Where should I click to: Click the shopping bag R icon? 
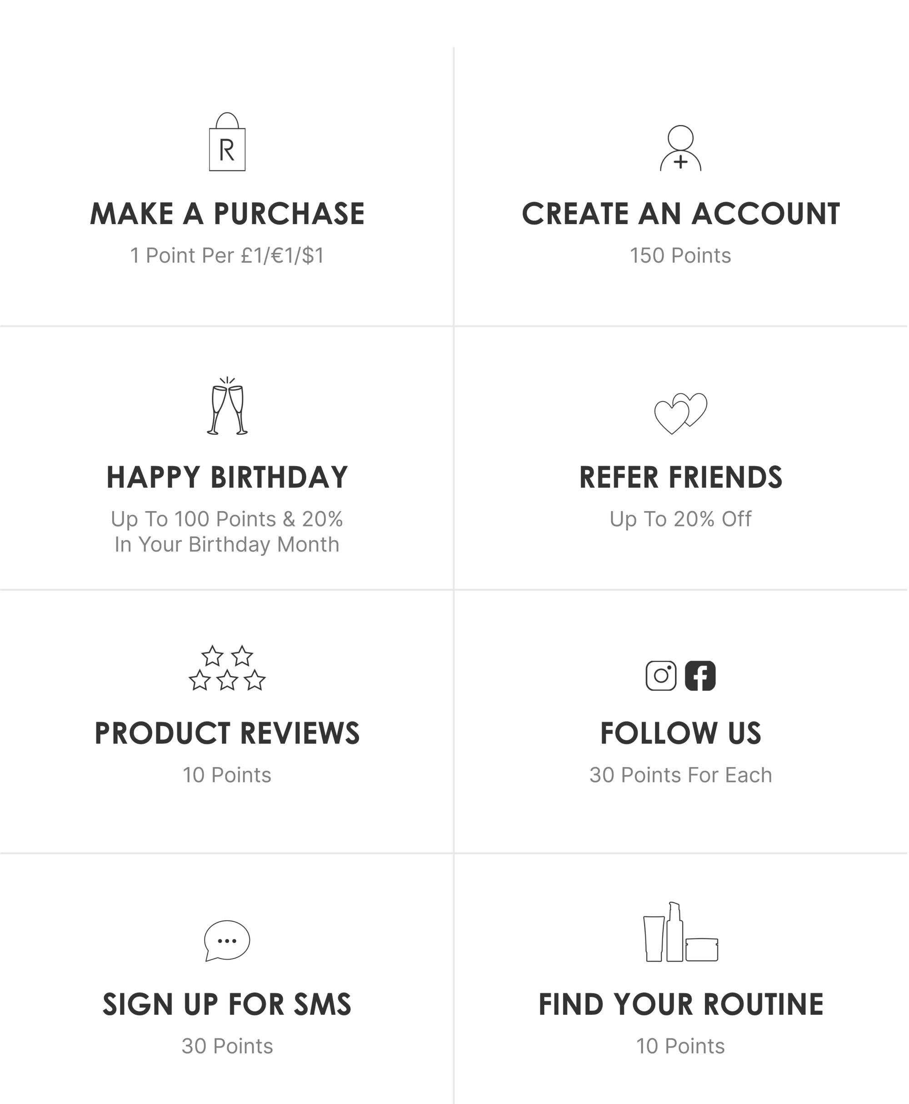(x=227, y=141)
